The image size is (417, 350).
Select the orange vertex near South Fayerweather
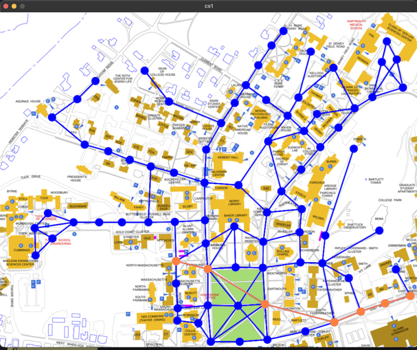click(x=334, y=322)
